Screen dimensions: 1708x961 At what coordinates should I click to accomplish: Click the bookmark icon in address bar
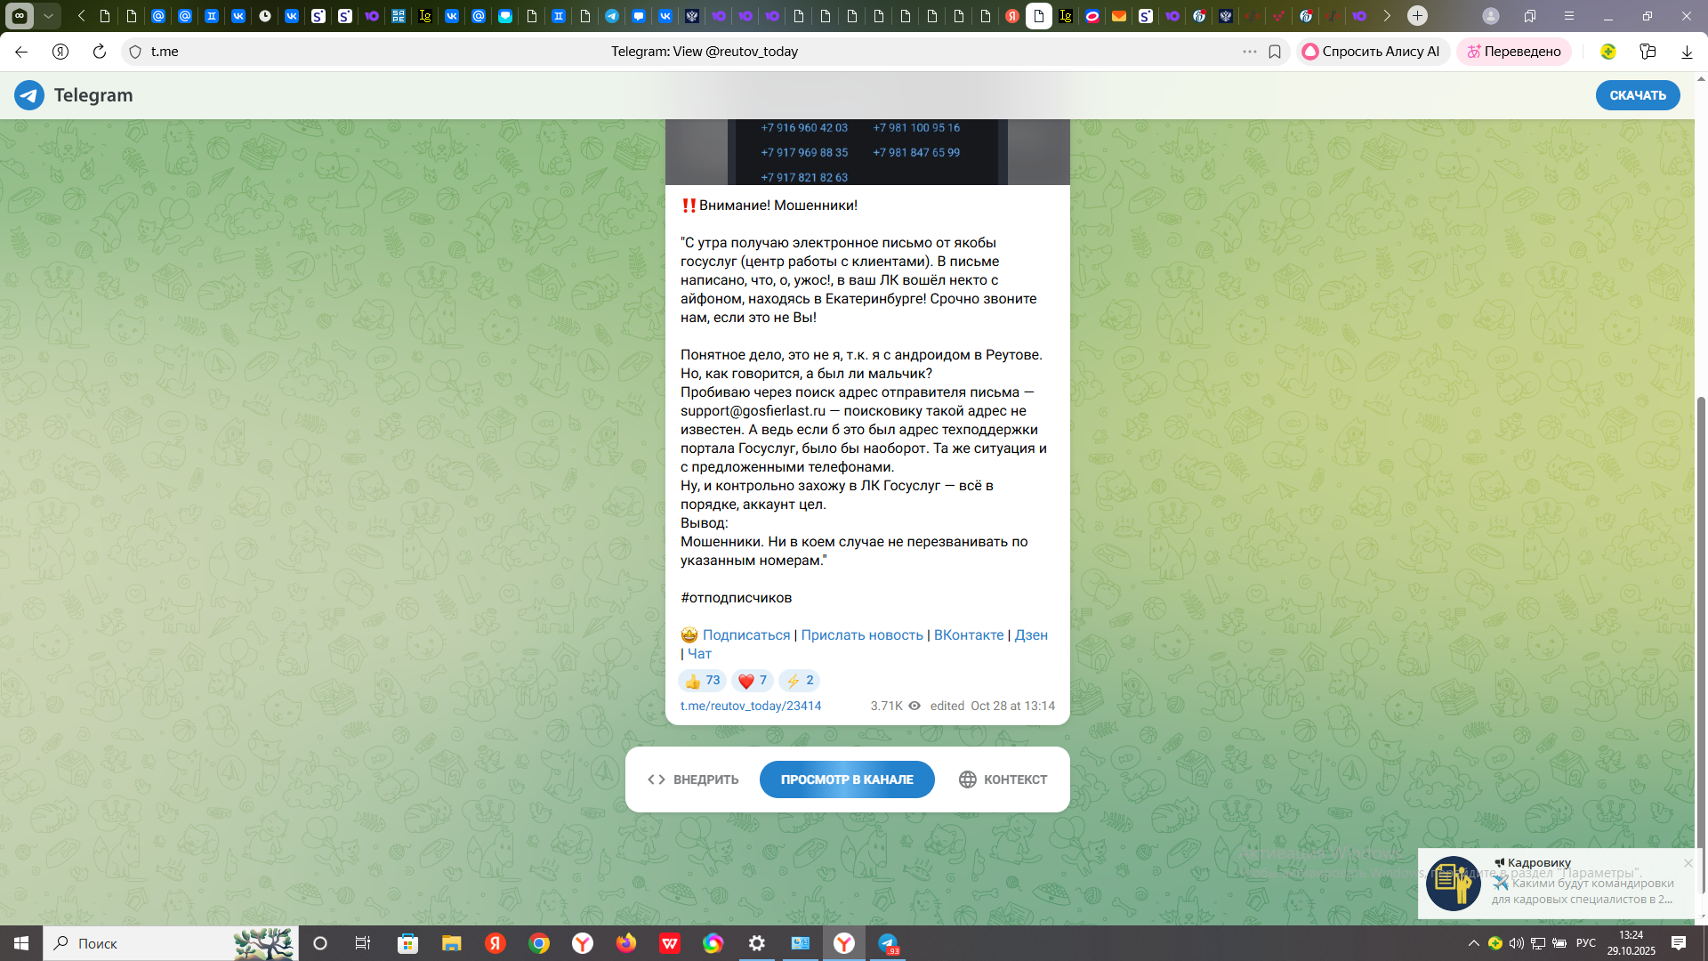[1275, 52]
